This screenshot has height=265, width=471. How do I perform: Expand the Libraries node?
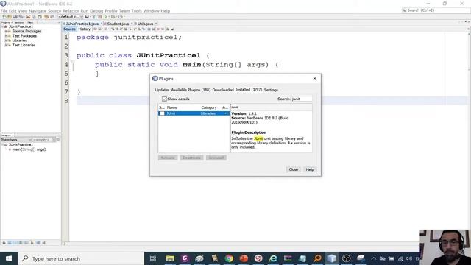click(x=5, y=40)
